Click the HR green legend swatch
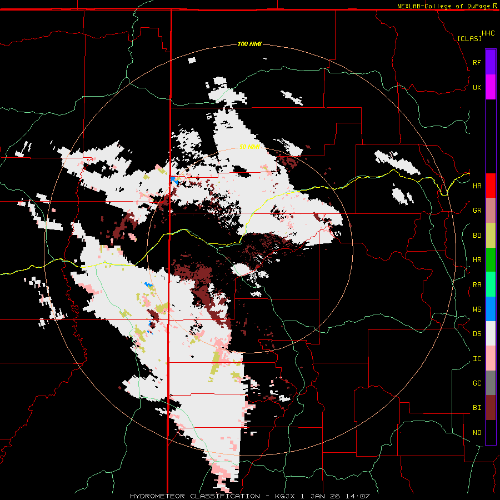This screenshot has width=500, height=500. 491,260
